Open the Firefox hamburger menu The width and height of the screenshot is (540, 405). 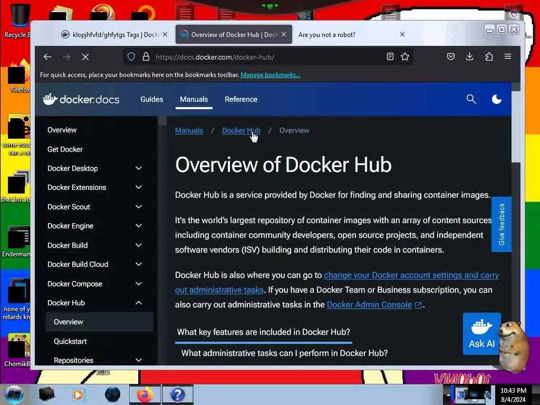pyautogui.click(x=508, y=56)
